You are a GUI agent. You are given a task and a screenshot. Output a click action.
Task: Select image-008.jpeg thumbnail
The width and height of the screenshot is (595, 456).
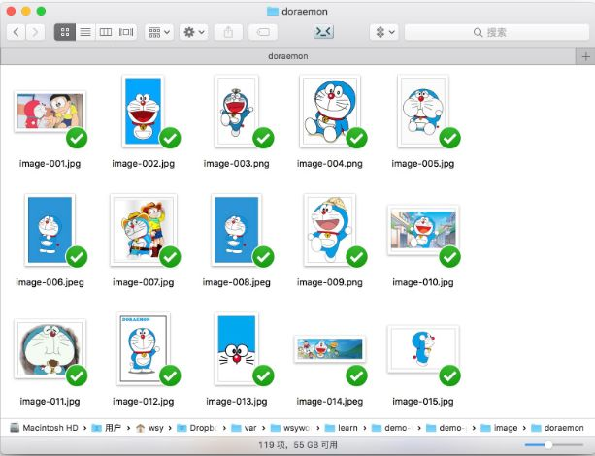[237, 230]
